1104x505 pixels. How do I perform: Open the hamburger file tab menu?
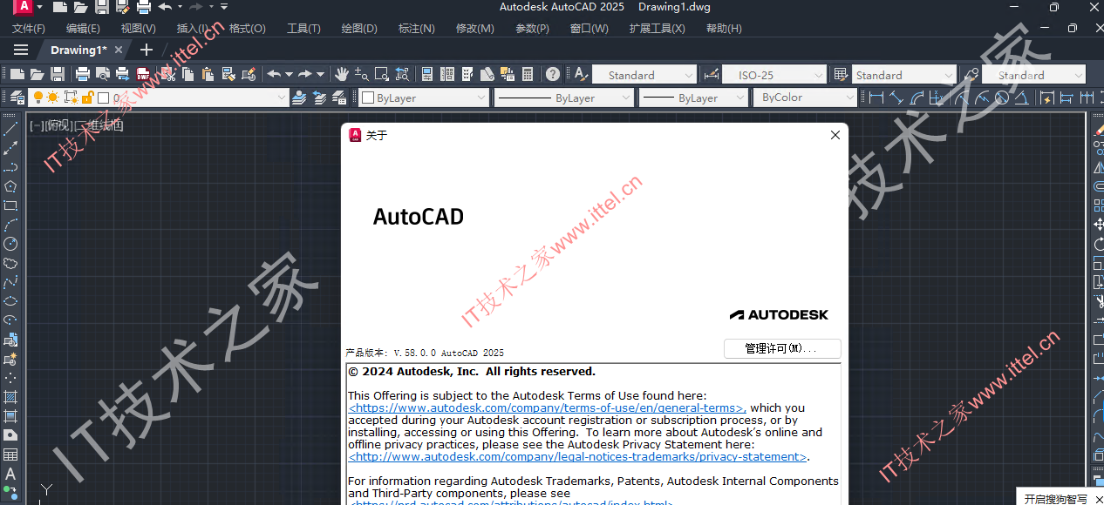21,50
